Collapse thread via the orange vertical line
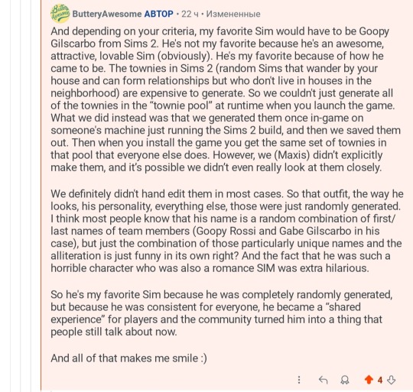 (x=41, y=196)
